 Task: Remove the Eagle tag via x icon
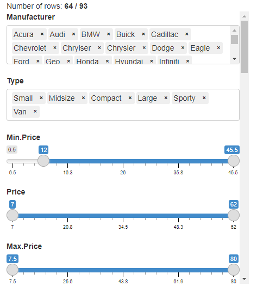[x=218, y=48]
